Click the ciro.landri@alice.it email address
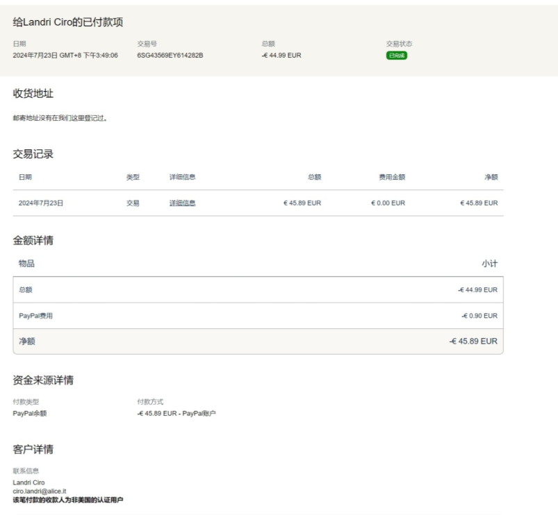Image resolution: width=558 pixels, height=515 pixels. [x=40, y=491]
